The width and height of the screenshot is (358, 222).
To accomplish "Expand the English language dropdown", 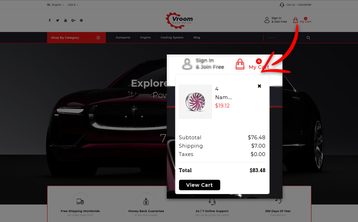I will 55,5.
